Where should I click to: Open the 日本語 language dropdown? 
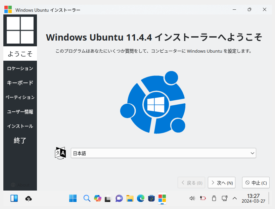pos(163,153)
